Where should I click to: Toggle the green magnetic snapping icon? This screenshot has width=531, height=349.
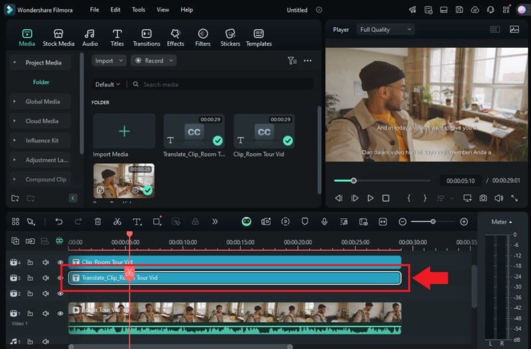pyautogui.click(x=59, y=241)
